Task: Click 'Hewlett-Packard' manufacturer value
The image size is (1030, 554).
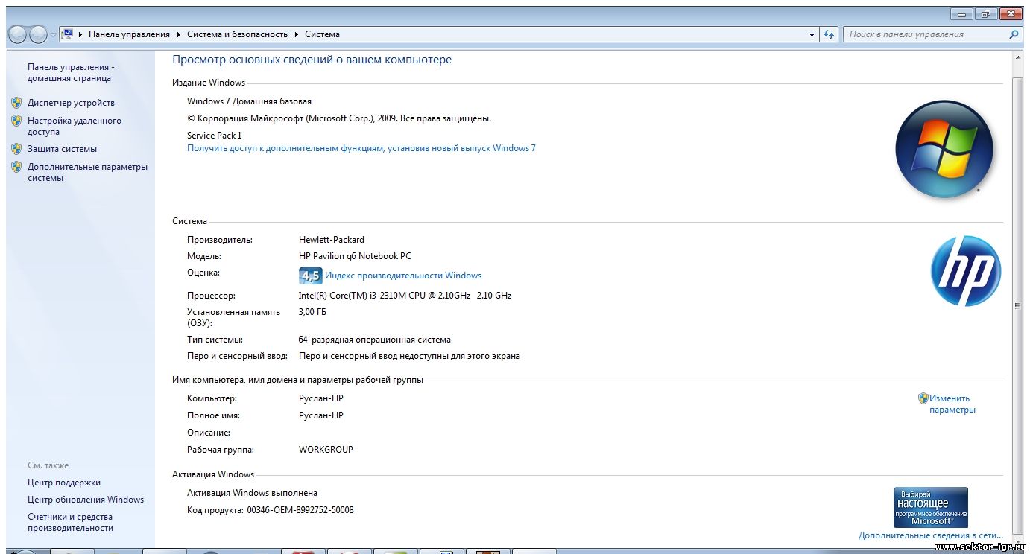Action: (x=332, y=240)
